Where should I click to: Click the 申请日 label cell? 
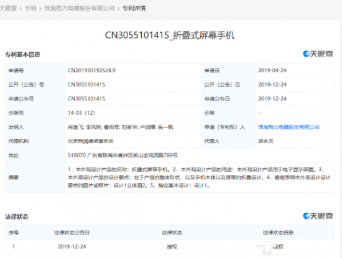click(228, 71)
